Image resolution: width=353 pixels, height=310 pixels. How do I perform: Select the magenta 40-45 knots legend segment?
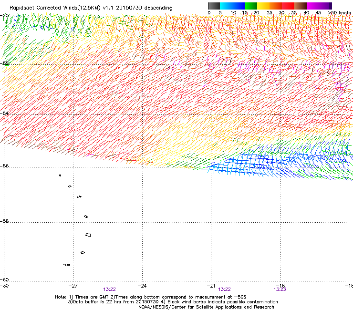313,6
